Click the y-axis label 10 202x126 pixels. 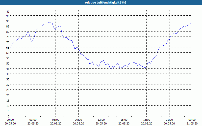coord(8,106)
